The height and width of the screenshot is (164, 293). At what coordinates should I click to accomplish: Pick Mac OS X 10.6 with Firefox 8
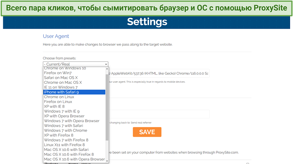click(75, 155)
